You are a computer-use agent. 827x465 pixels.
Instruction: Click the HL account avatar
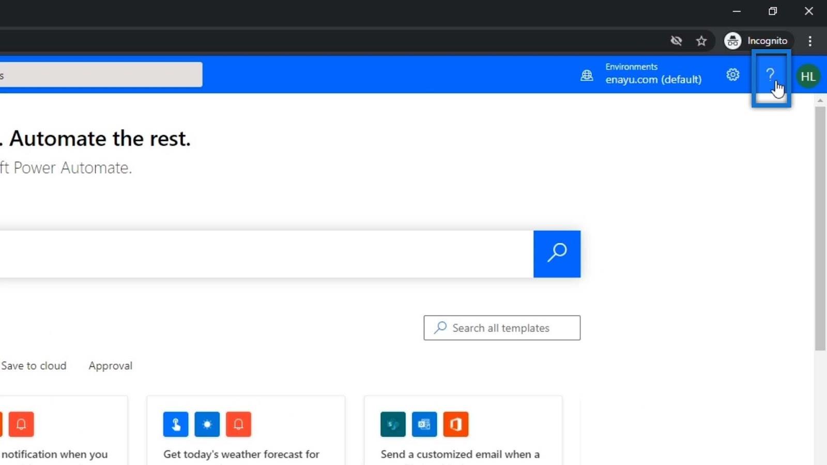tap(808, 76)
